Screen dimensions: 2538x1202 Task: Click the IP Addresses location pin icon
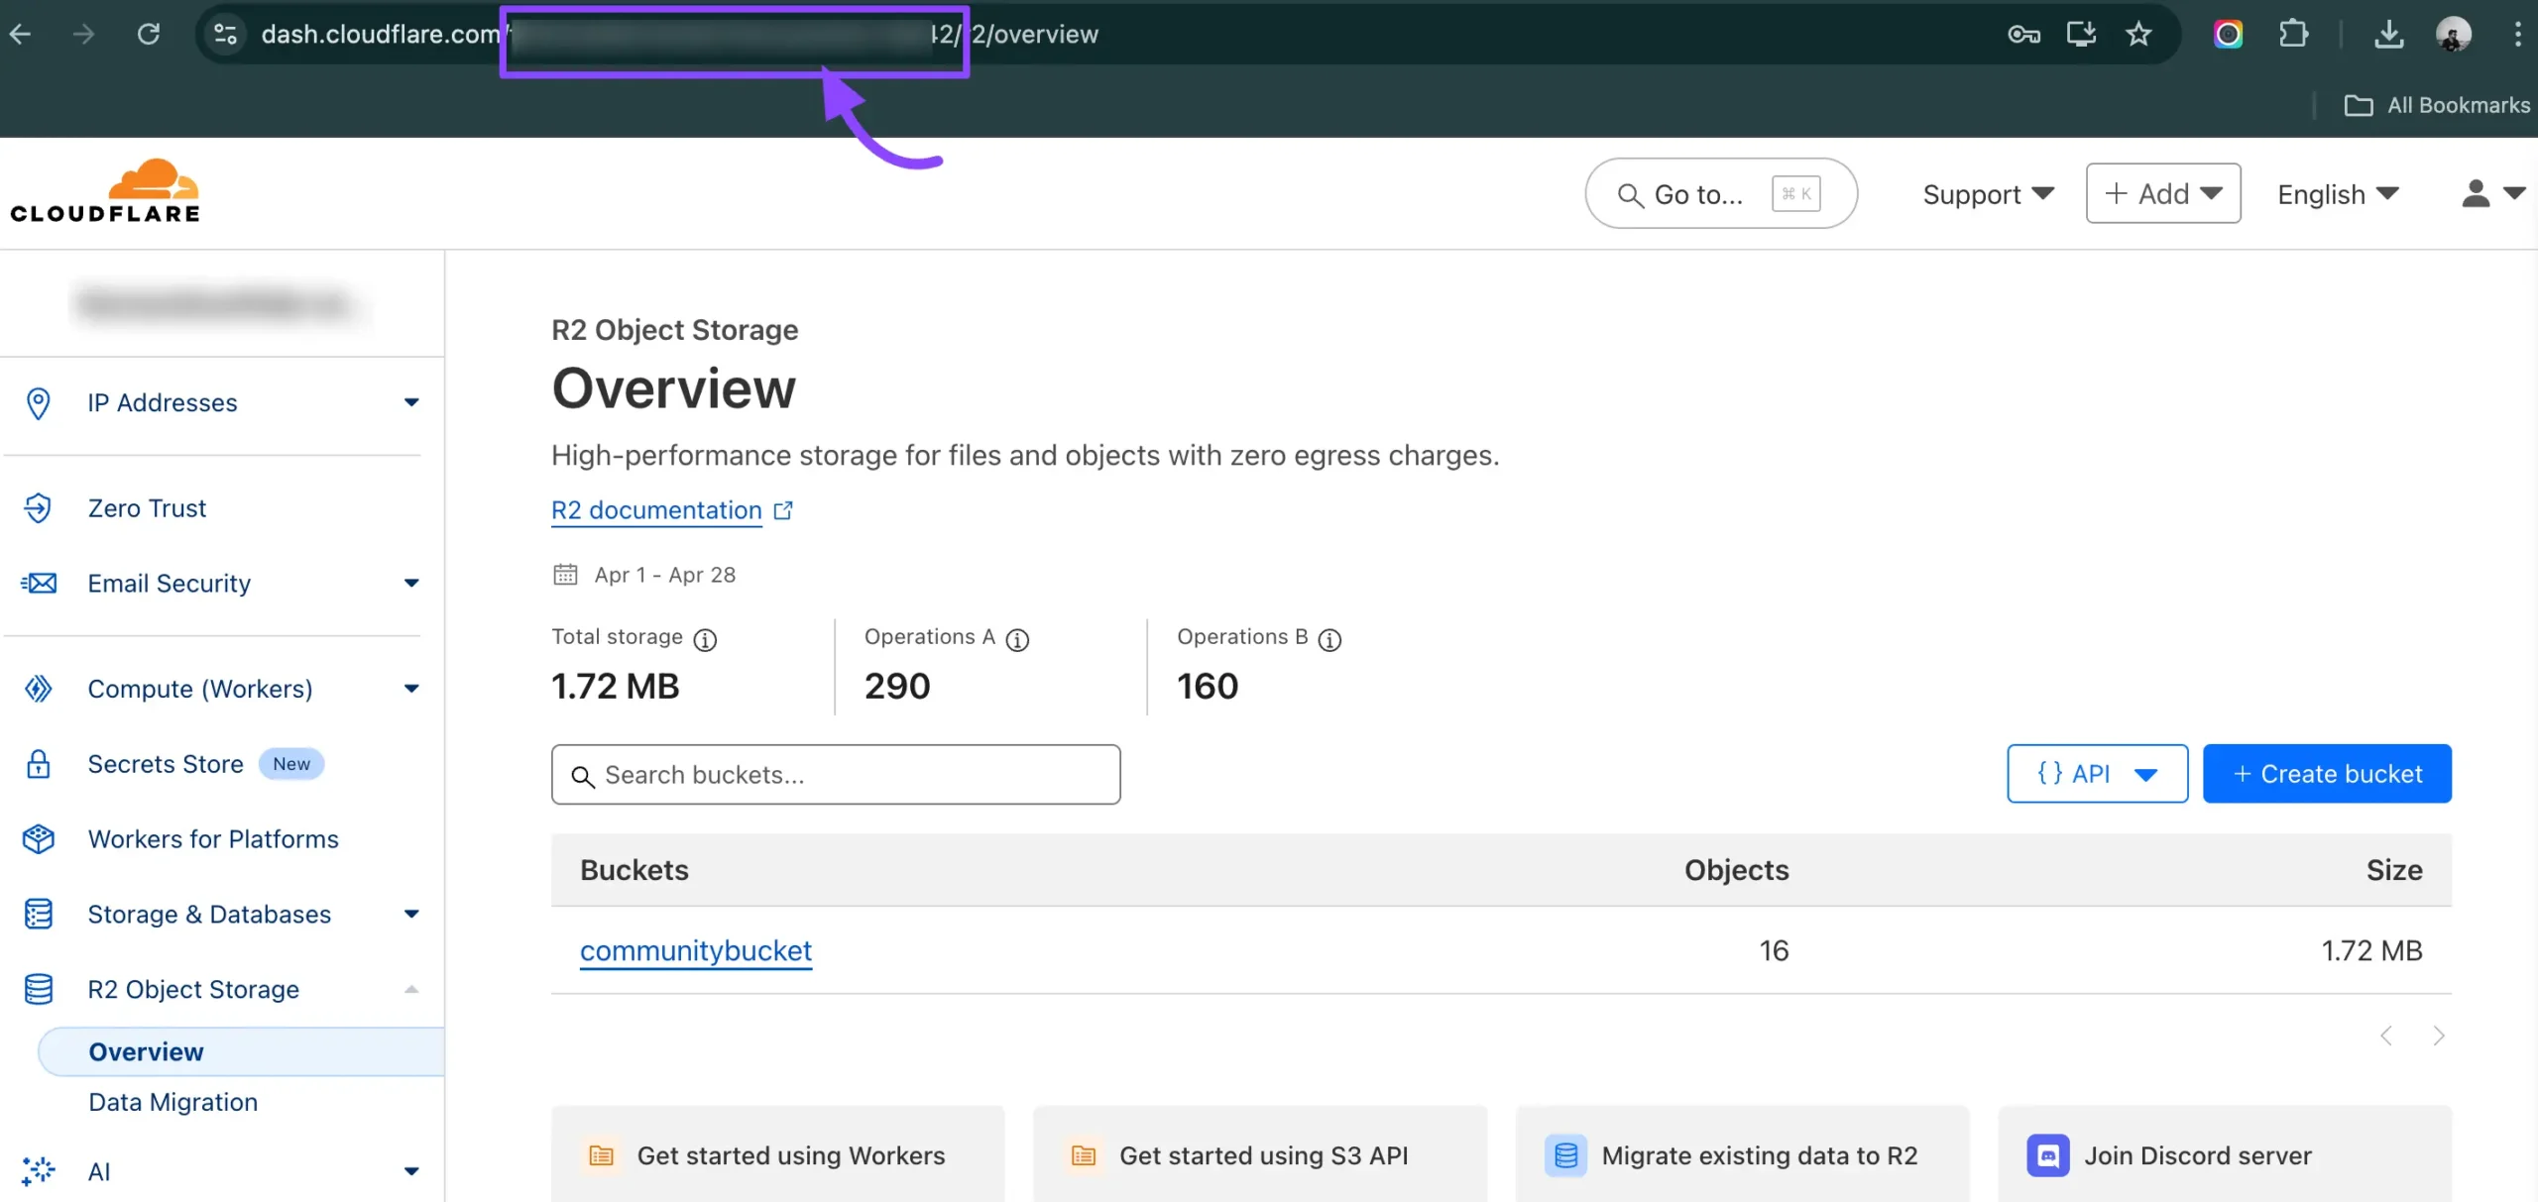pos(38,402)
